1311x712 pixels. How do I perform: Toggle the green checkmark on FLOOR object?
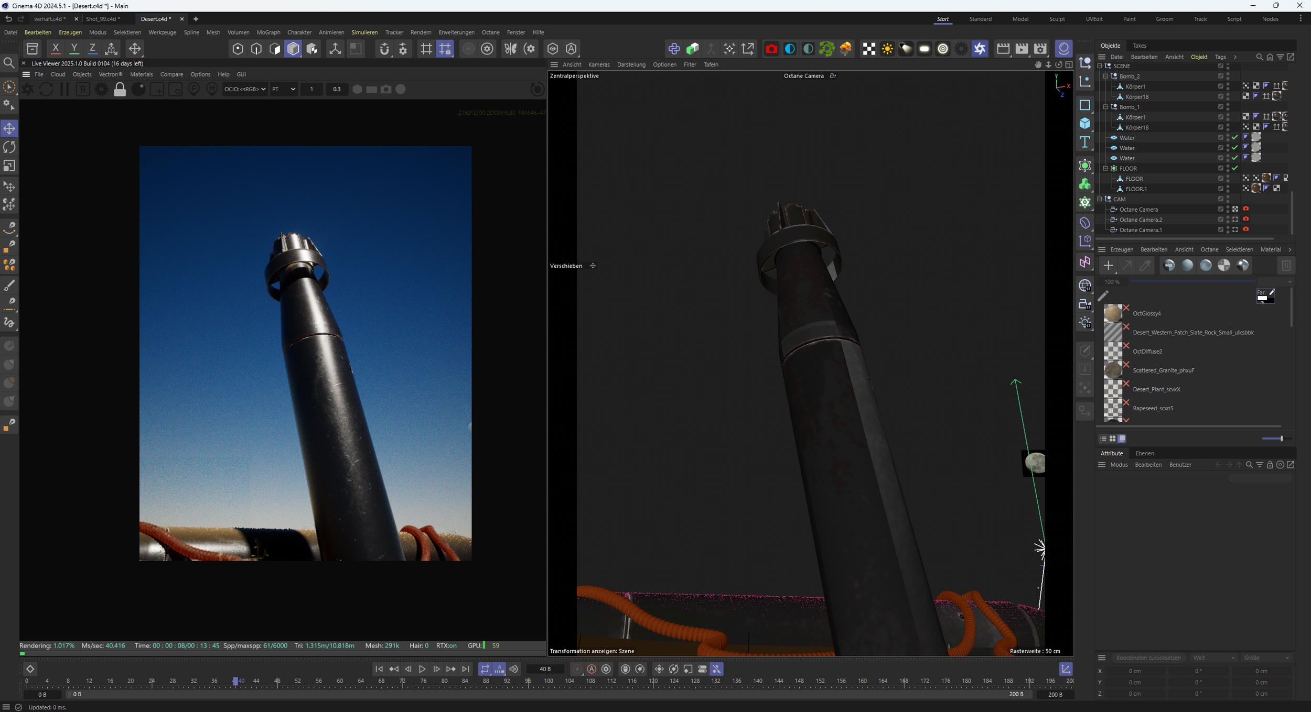(1235, 169)
